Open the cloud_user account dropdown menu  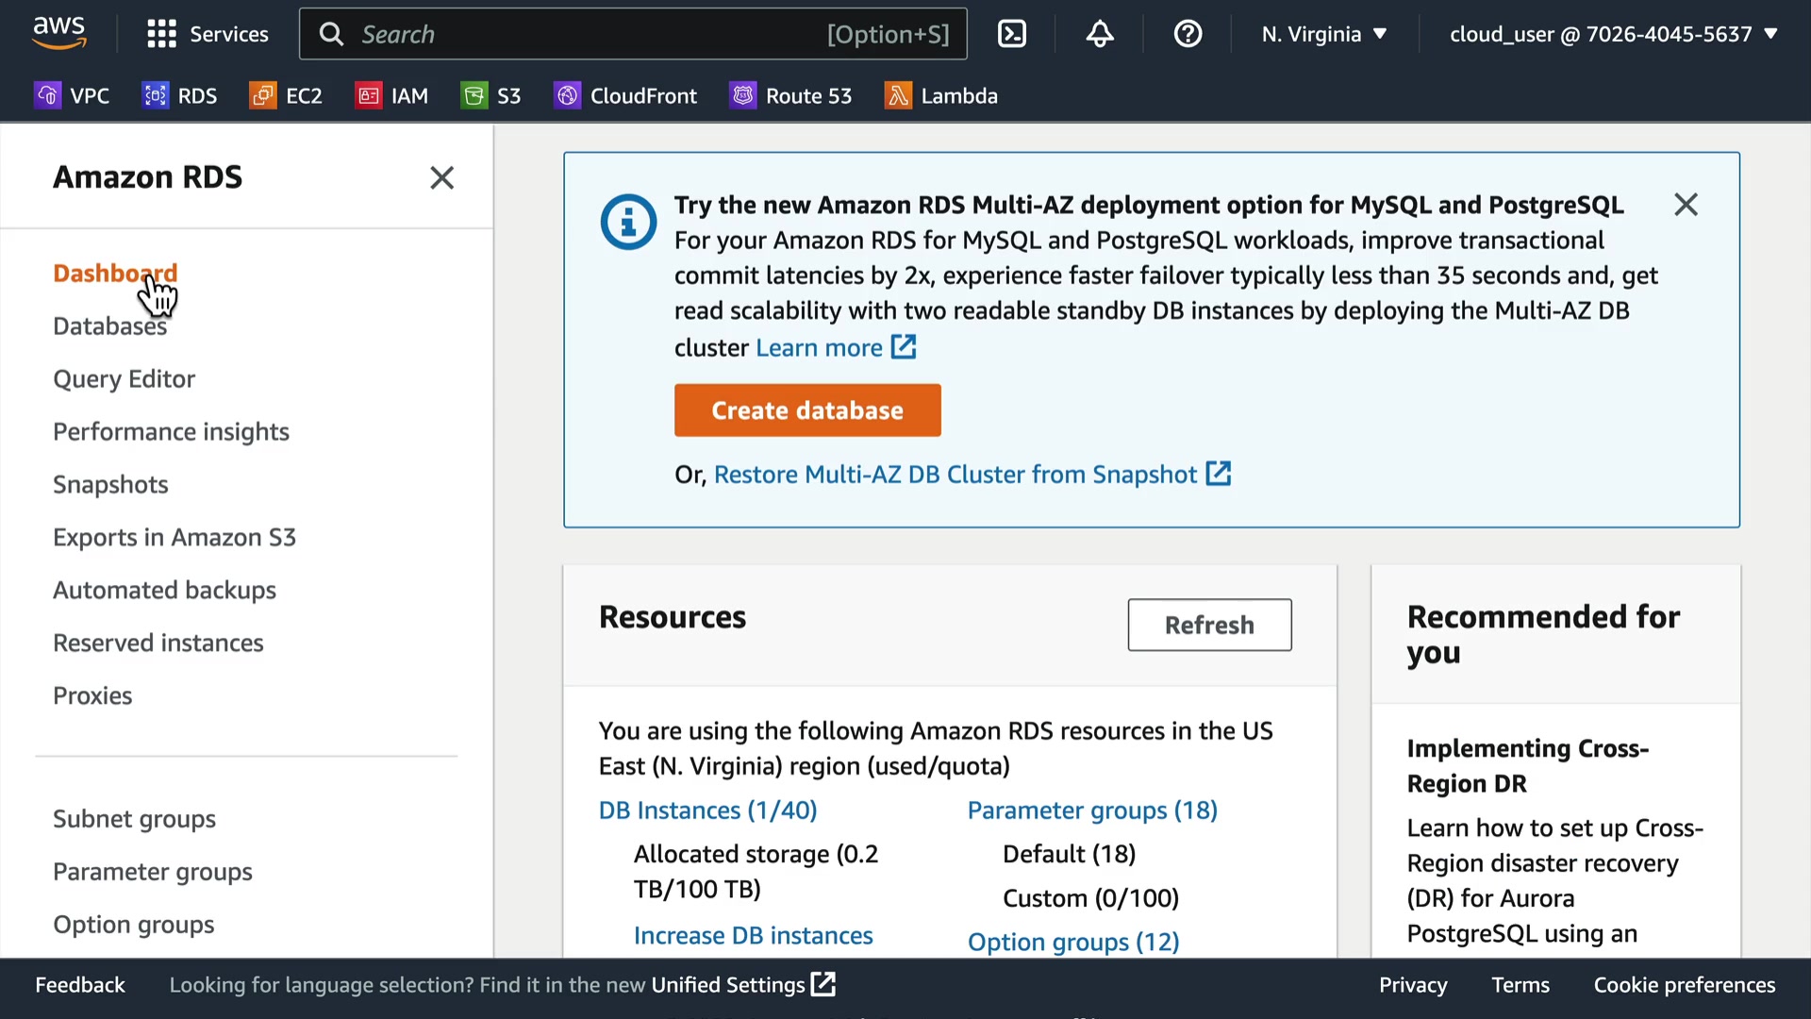[1612, 34]
